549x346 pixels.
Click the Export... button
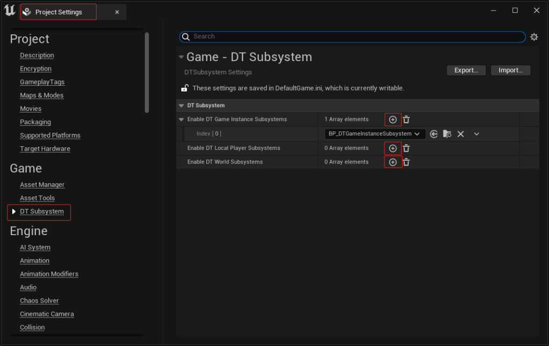coord(465,70)
